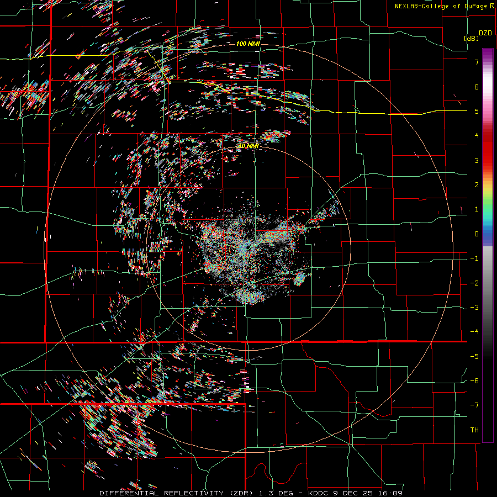This screenshot has width=497, height=497.
Task: Click the "3" value on the color scale
Action: [477, 160]
